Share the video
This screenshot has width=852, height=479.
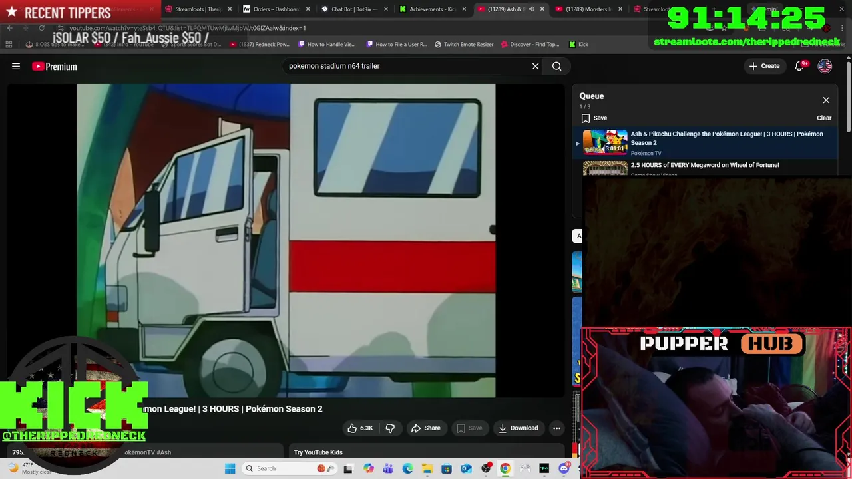(x=426, y=428)
